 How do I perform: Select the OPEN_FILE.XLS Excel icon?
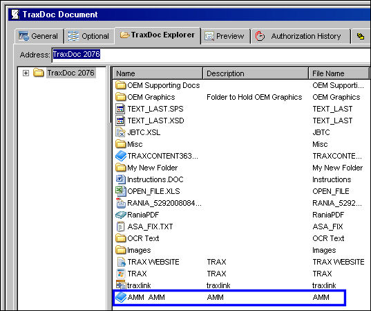(121, 191)
